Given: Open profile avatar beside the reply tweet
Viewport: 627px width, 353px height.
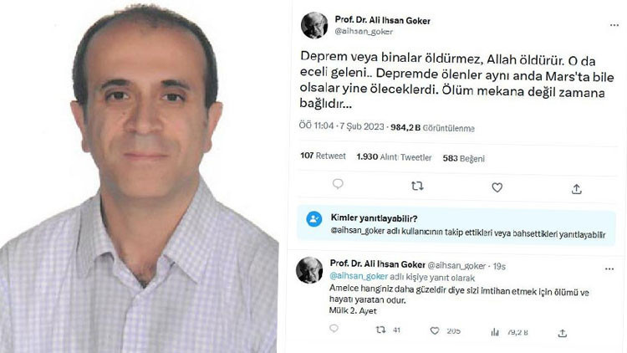Looking at the screenshot, I should tap(309, 270).
